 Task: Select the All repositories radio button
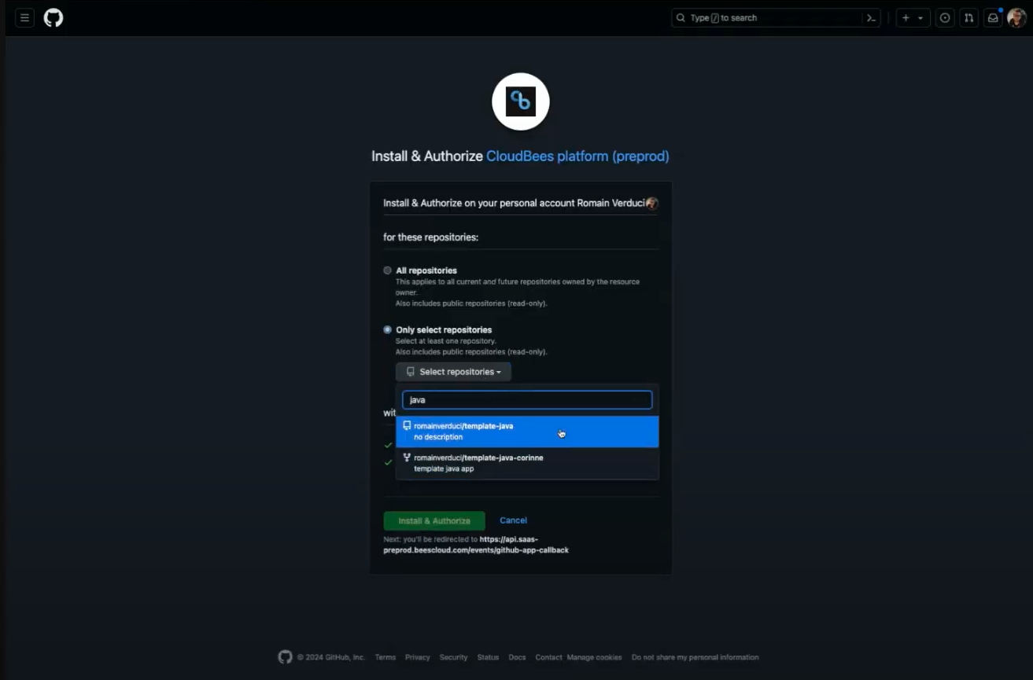pyautogui.click(x=387, y=270)
